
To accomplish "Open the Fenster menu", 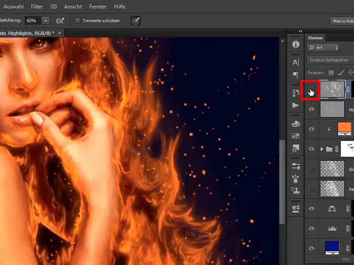I will (x=98, y=7).
